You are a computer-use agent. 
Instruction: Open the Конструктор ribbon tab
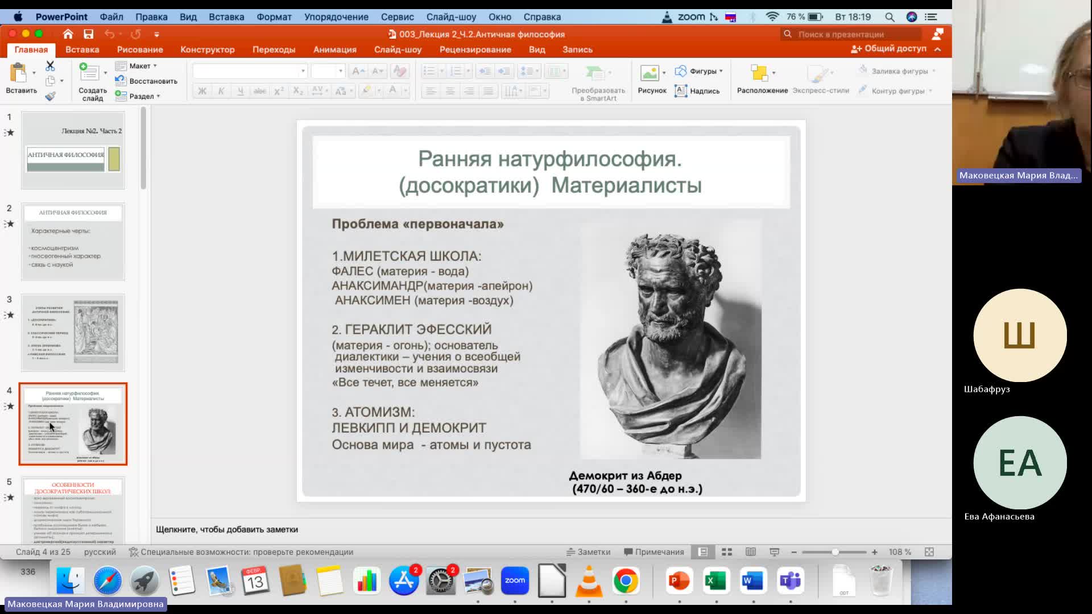click(208, 49)
